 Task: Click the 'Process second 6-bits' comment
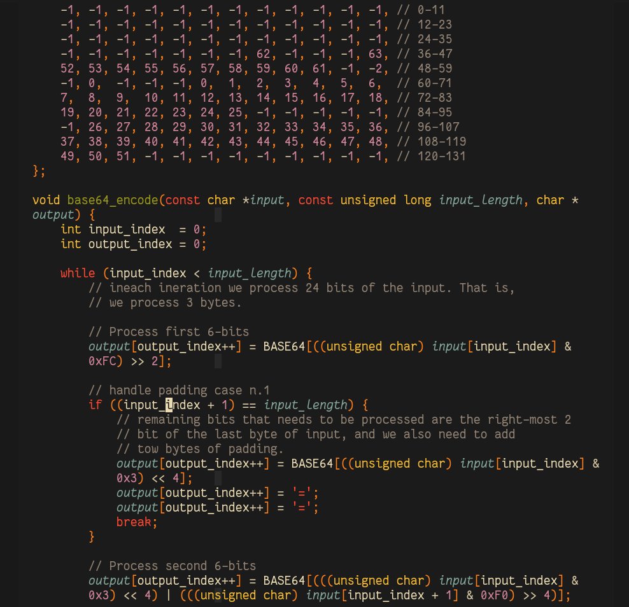[x=173, y=566]
